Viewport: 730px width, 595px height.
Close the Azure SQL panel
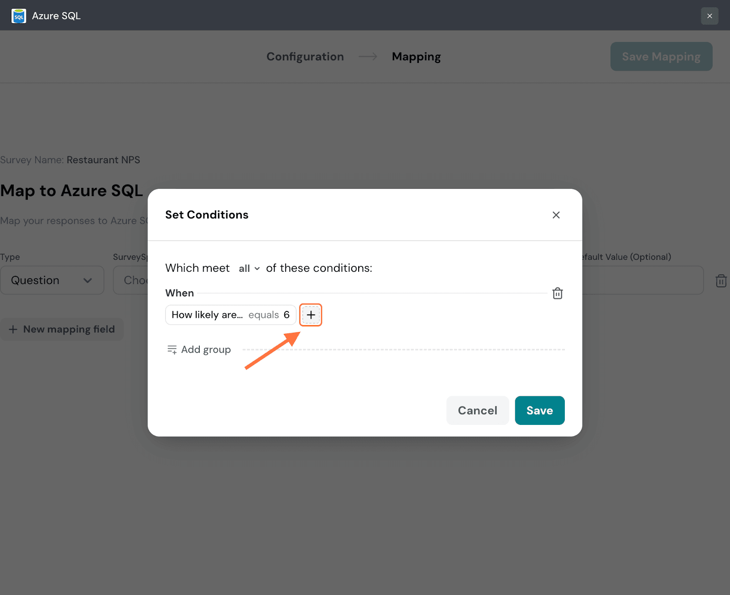(709, 16)
